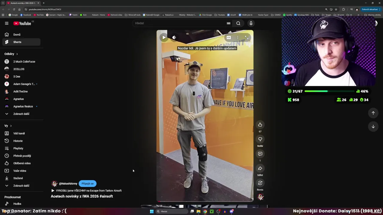Viewport: 383px width, 215px height.
Task: Click the browser address bar URL
Action: click(x=45, y=9)
